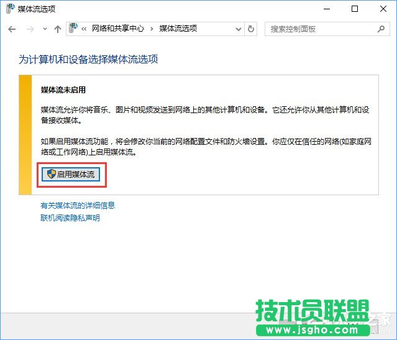
Task: Open 联机阅读隐私声明 link
Action: click(x=70, y=218)
